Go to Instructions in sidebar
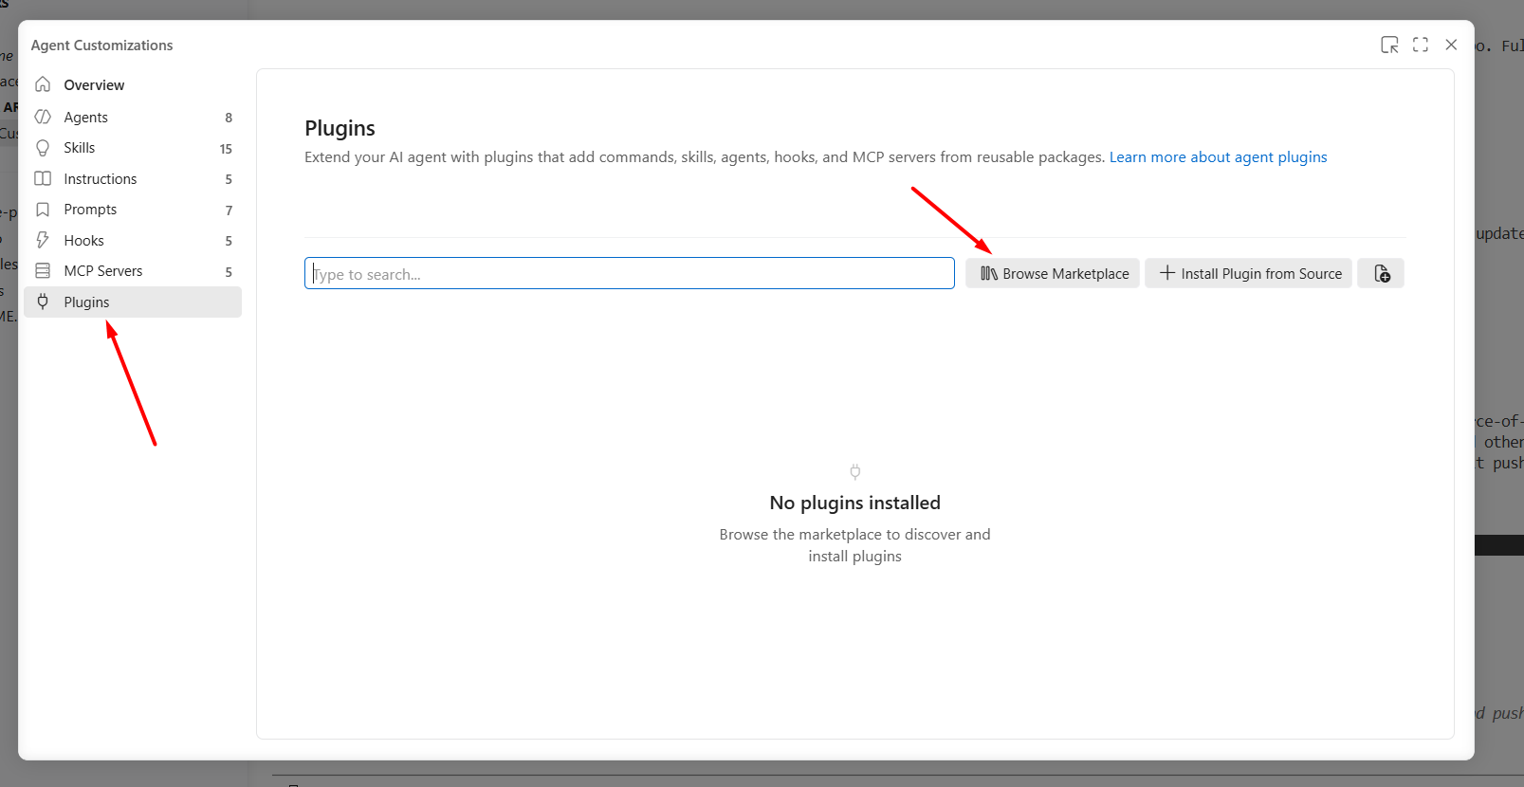 [x=133, y=179]
